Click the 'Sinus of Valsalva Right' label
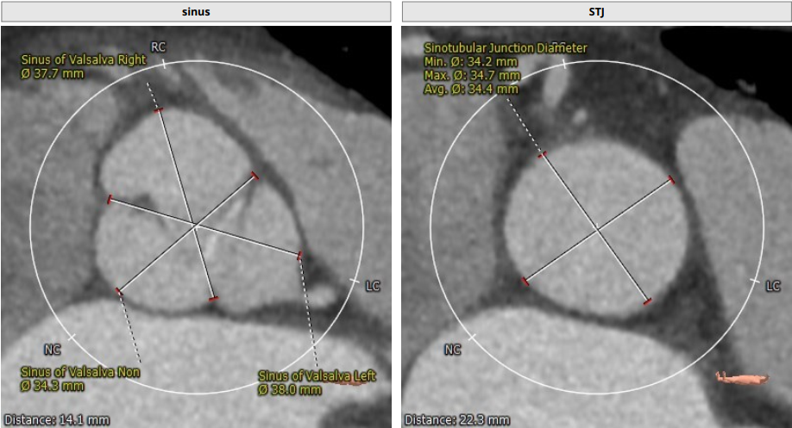The width and height of the screenshot is (792, 428). pos(84,59)
